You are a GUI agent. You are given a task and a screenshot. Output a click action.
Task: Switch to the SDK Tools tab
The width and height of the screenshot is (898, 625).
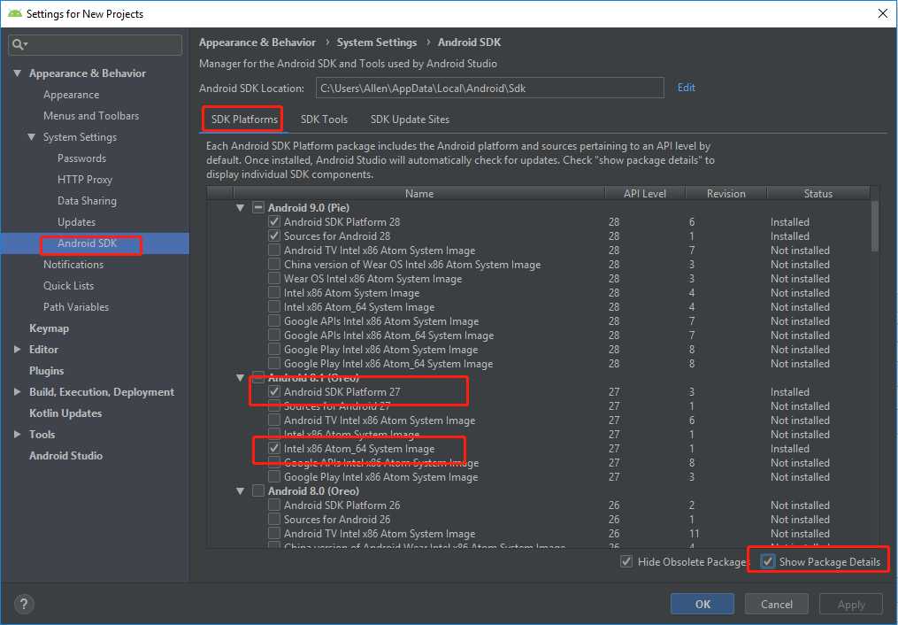[x=324, y=120]
